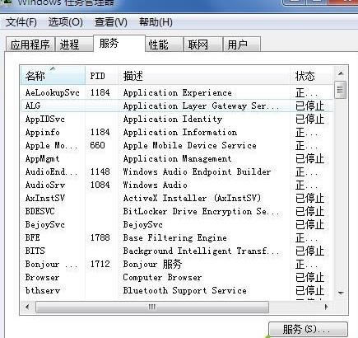
Task: Sort by the 描述 column header
Action: point(204,75)
